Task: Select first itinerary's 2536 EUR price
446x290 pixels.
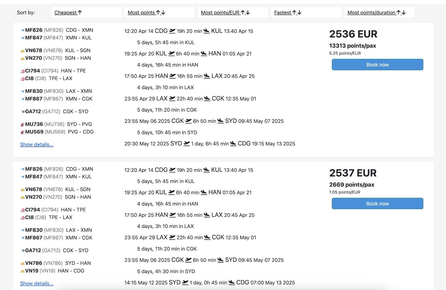Action: point(353,34)
